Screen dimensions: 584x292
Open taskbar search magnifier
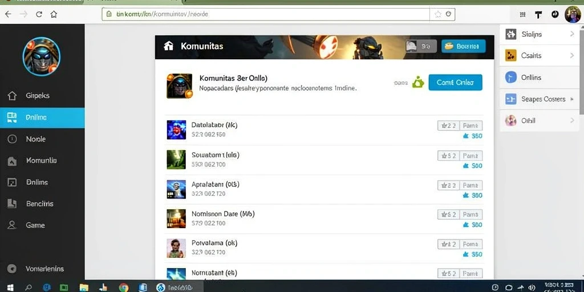(29, 287)
